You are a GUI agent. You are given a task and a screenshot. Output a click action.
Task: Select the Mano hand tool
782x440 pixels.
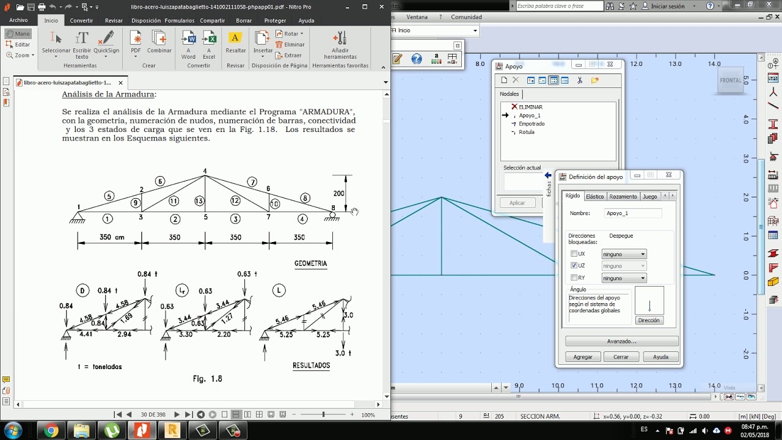click(18, 34)
